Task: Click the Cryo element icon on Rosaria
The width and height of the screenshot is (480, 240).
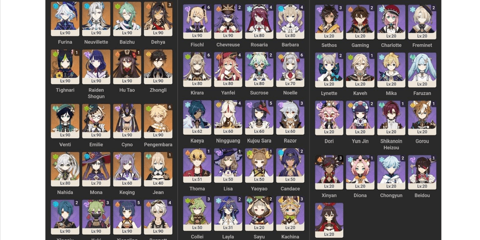Action: click(250, 8)
